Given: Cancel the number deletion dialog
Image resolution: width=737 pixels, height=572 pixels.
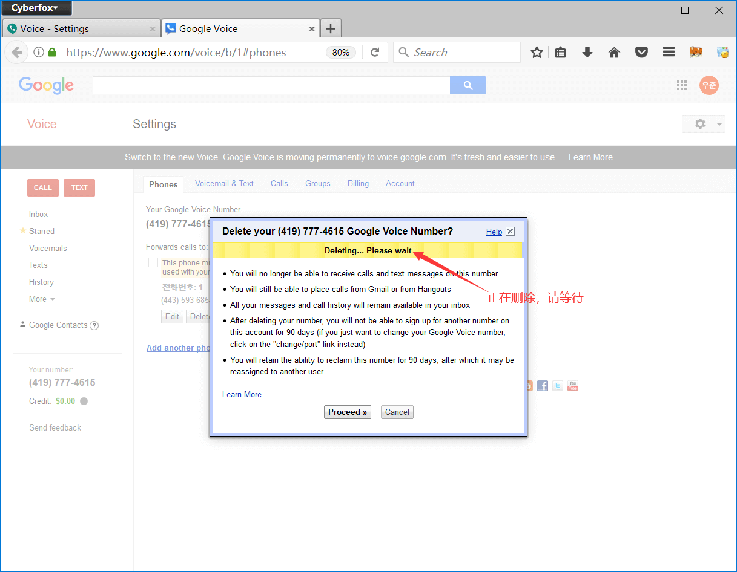Looking at the screenshot, I should (x=397, y=412).
